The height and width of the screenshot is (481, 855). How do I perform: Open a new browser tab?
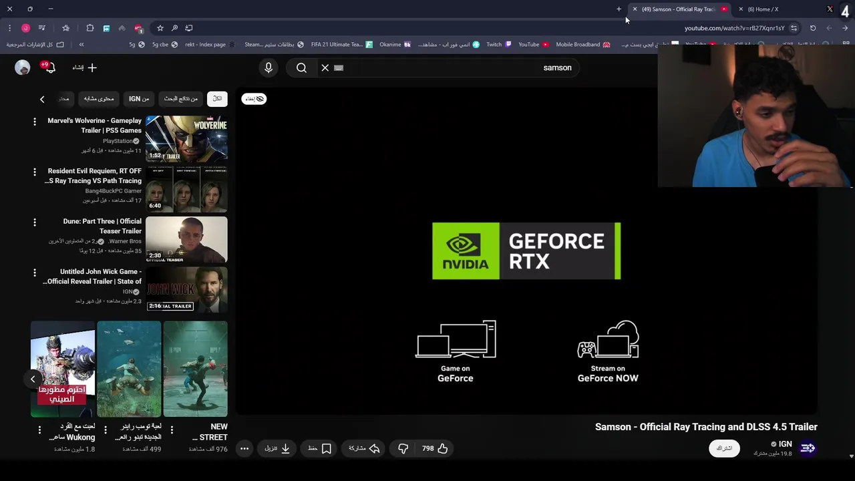(x=619, y=9)
